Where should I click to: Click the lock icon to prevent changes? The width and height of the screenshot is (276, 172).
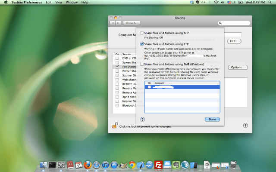click(x=115, y=126)
